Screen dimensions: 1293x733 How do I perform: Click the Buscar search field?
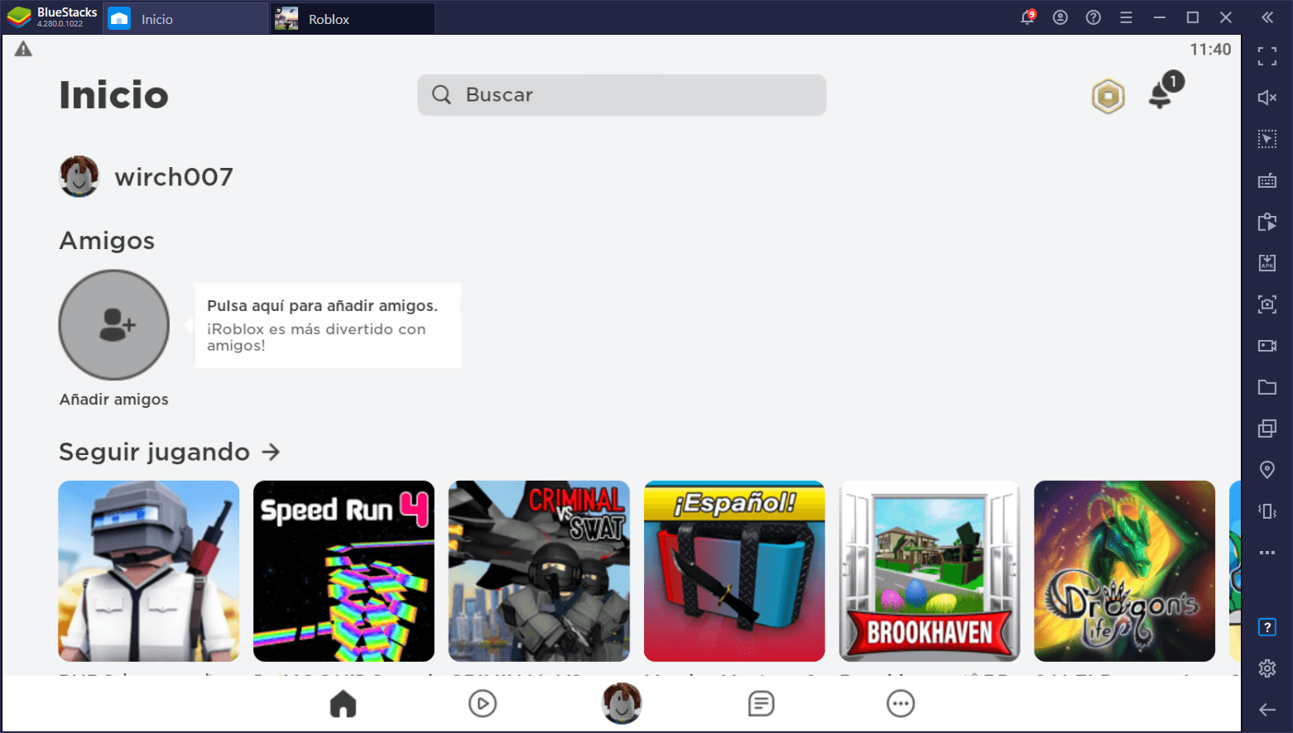click(x=622, y=95)
